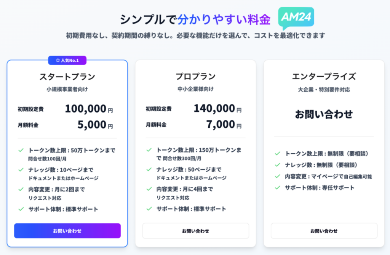Screen dimensions: 390x255
Task: Select the スタートプラン card heading
Action: tap(67, 77)
